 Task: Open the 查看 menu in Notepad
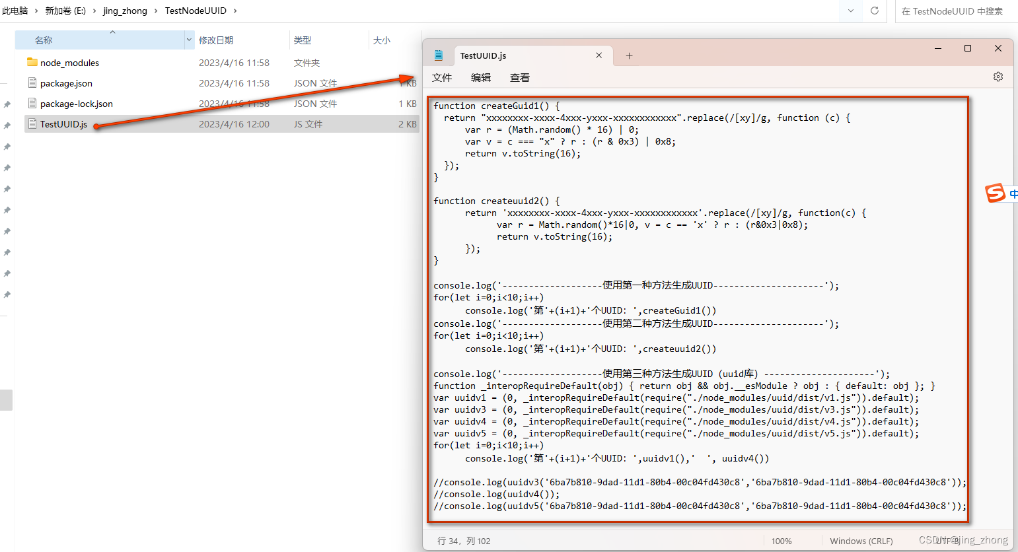click(520, 77)
